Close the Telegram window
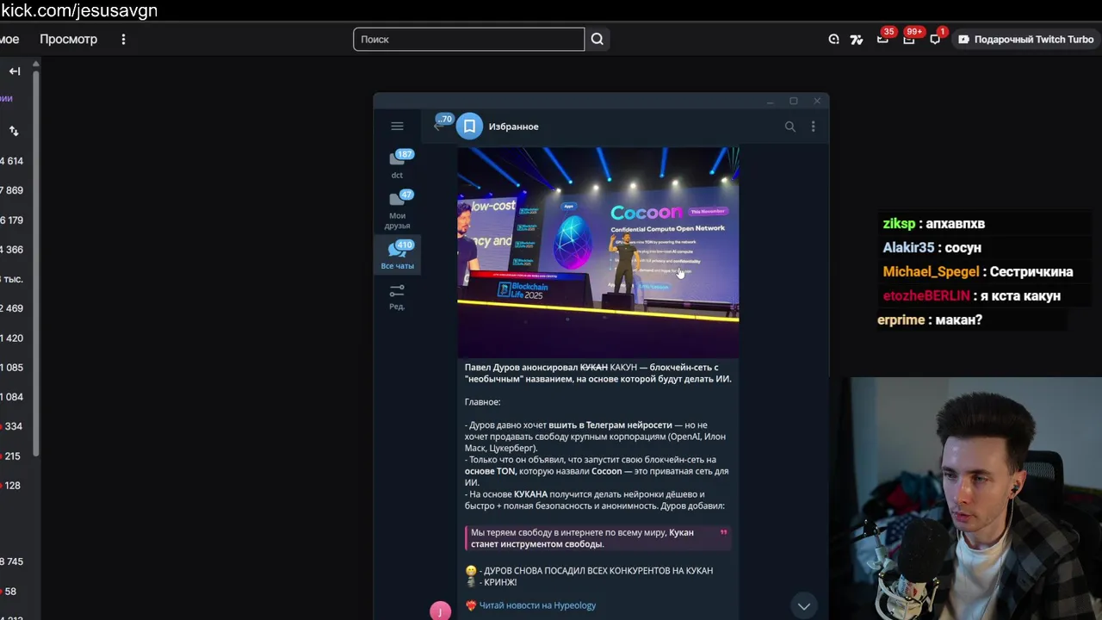The image size is (1102, 620). [x=817, y=102]
